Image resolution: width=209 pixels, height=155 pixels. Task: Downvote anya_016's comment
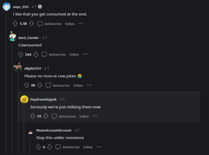coord(31,24)
